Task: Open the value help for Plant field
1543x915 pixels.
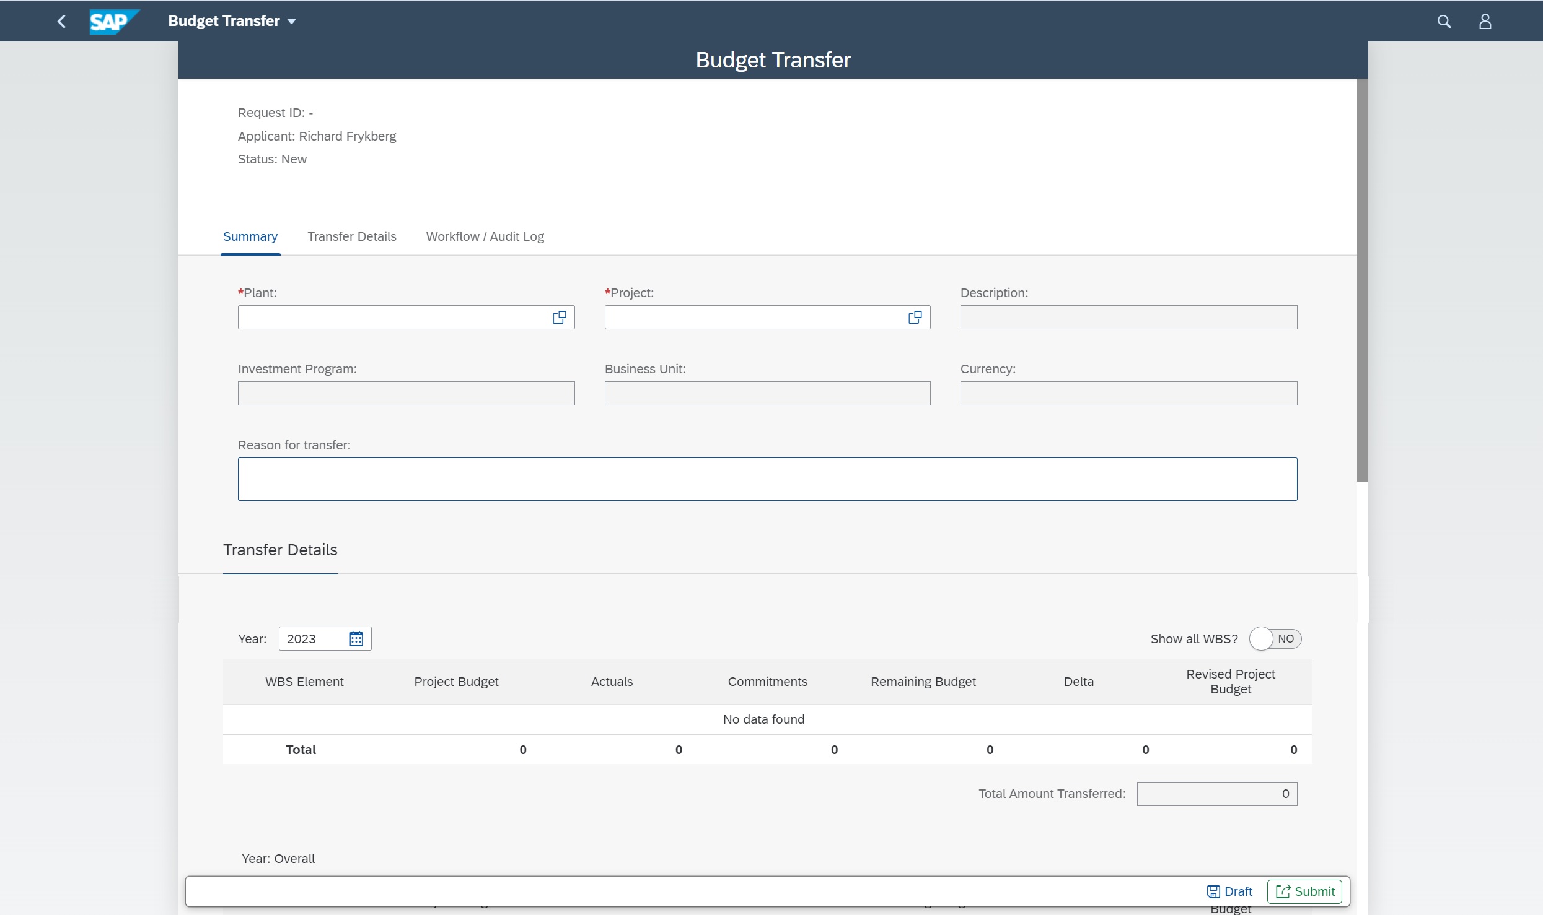Action: 558,317
